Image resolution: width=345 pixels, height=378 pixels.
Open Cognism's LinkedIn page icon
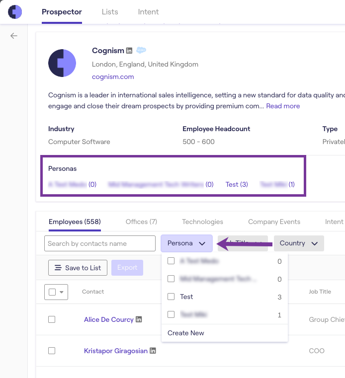(129, 51)
